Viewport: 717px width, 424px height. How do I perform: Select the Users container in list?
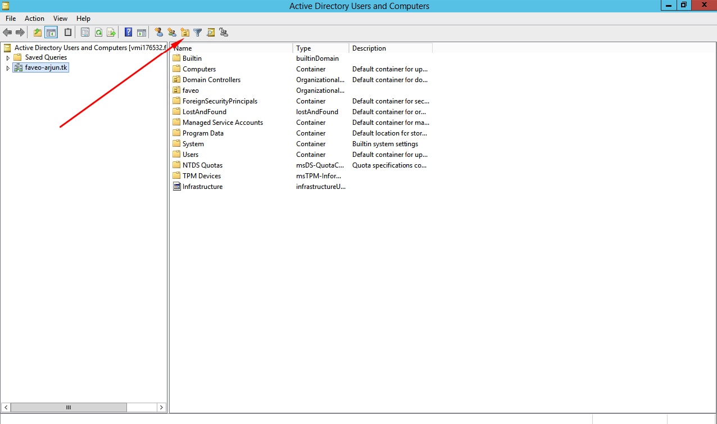click(x=190, y=155)
